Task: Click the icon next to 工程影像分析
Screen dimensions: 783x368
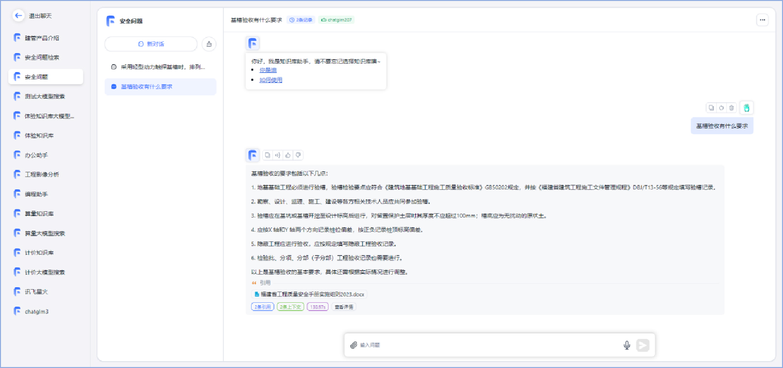Action: pos(18,174)
